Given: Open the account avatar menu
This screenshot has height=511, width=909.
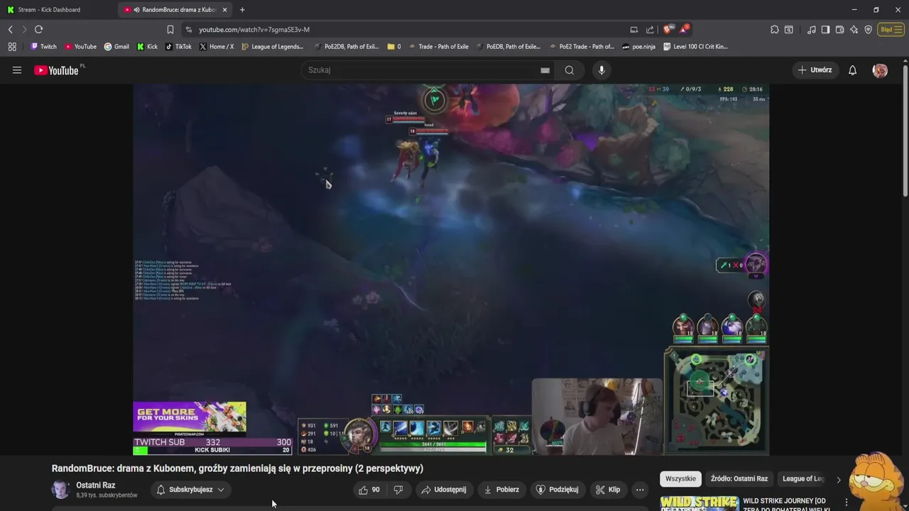Looking at the screenshot, I should coord(880,70).
